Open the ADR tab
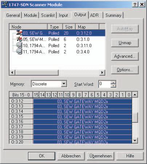The image size is (147, 164). pos(94,15)
